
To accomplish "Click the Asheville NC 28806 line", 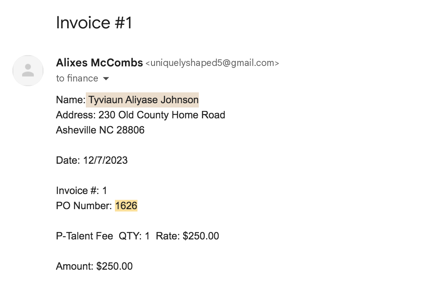I will [100, 130].
